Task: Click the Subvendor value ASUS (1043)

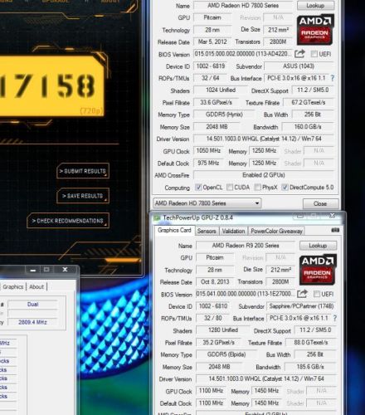Action: click(299, 66)
